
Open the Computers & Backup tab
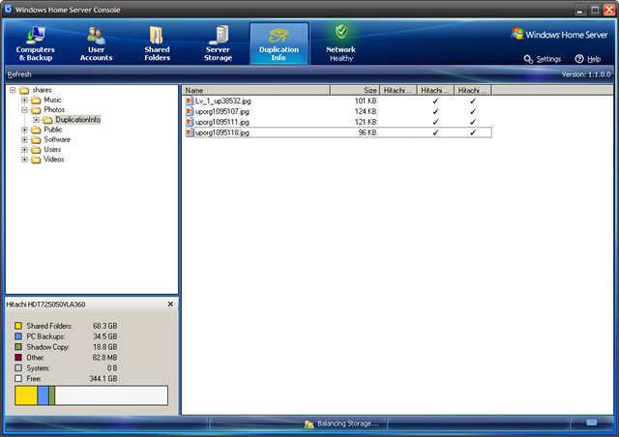point(35,44)
